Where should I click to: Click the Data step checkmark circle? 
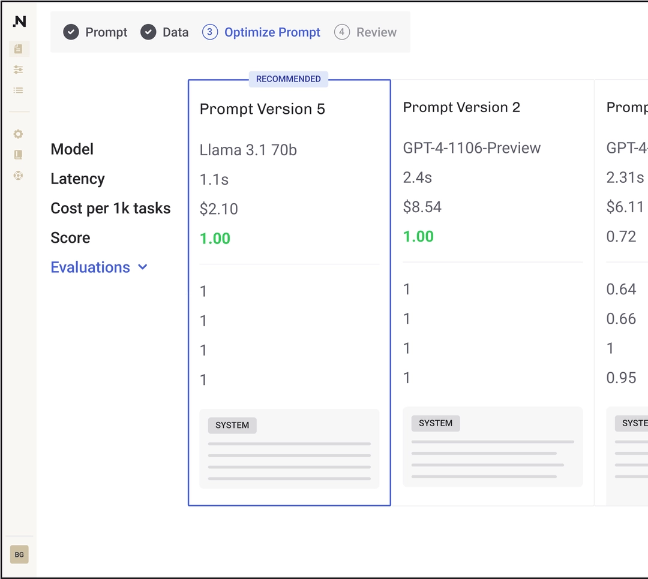pos(148,32)
